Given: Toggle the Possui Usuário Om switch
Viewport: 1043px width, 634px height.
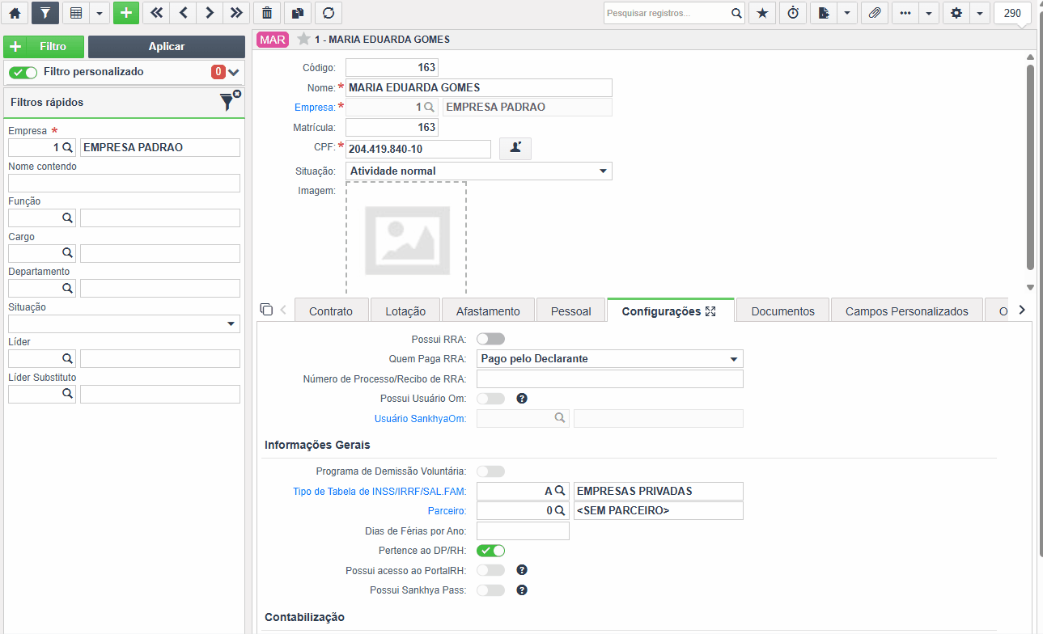Looking at the screenshot, I should pos(491,398).
